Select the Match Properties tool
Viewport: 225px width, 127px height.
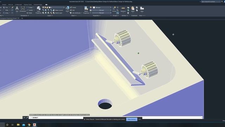point(86,10)
